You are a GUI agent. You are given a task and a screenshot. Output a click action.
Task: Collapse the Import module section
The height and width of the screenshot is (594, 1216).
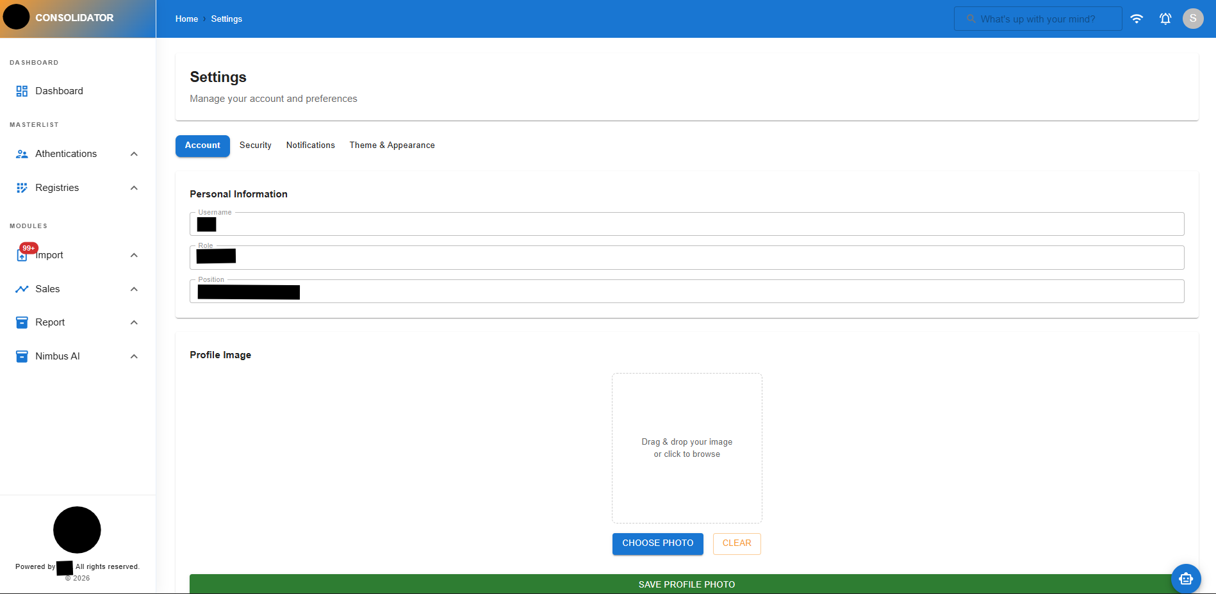pyautogui.click(x=134, y=254)
